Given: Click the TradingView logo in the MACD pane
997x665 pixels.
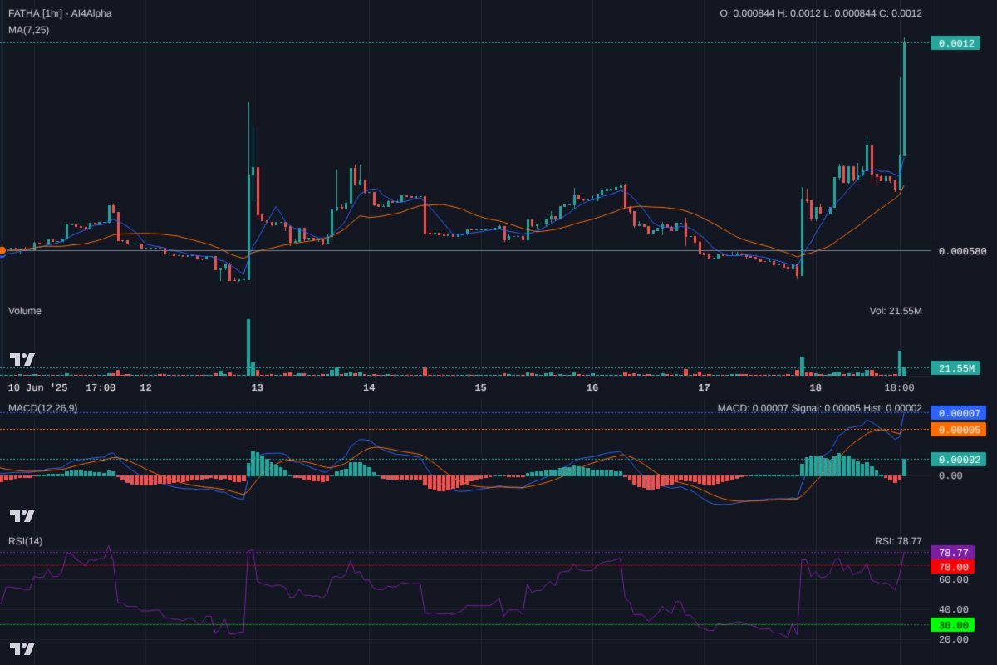Looking at the screenshot, I should click(x=22, y=515).
